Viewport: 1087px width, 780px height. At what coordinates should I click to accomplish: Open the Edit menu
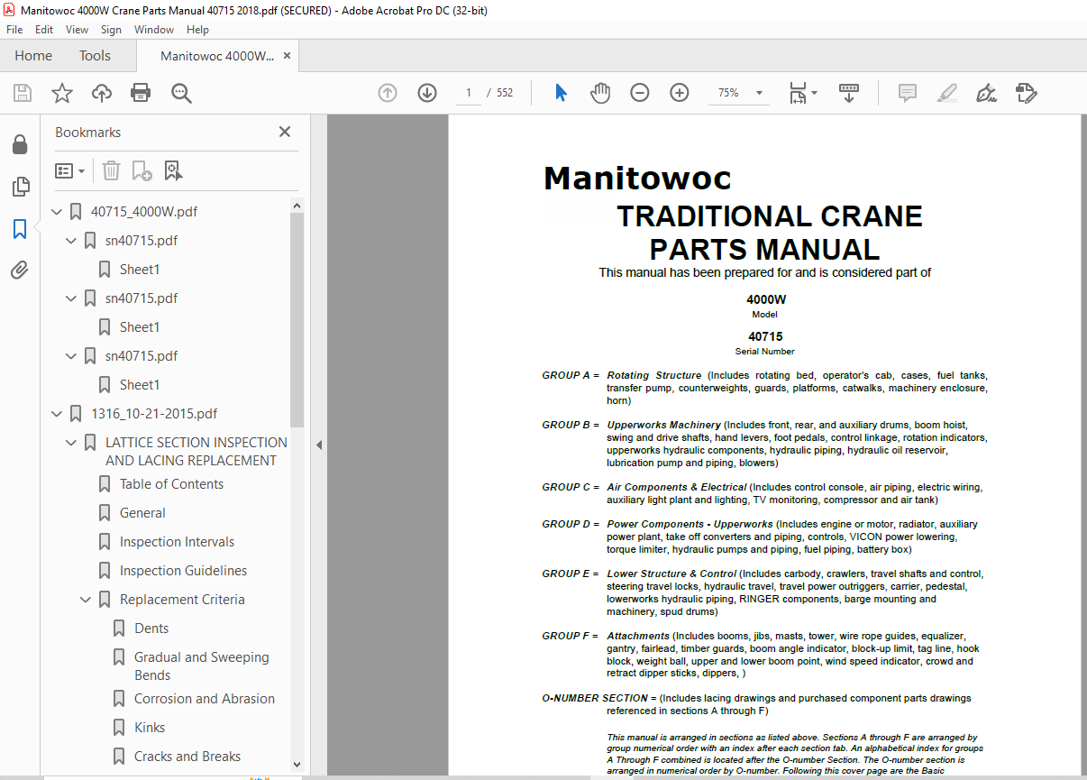(x=44, y=30)
